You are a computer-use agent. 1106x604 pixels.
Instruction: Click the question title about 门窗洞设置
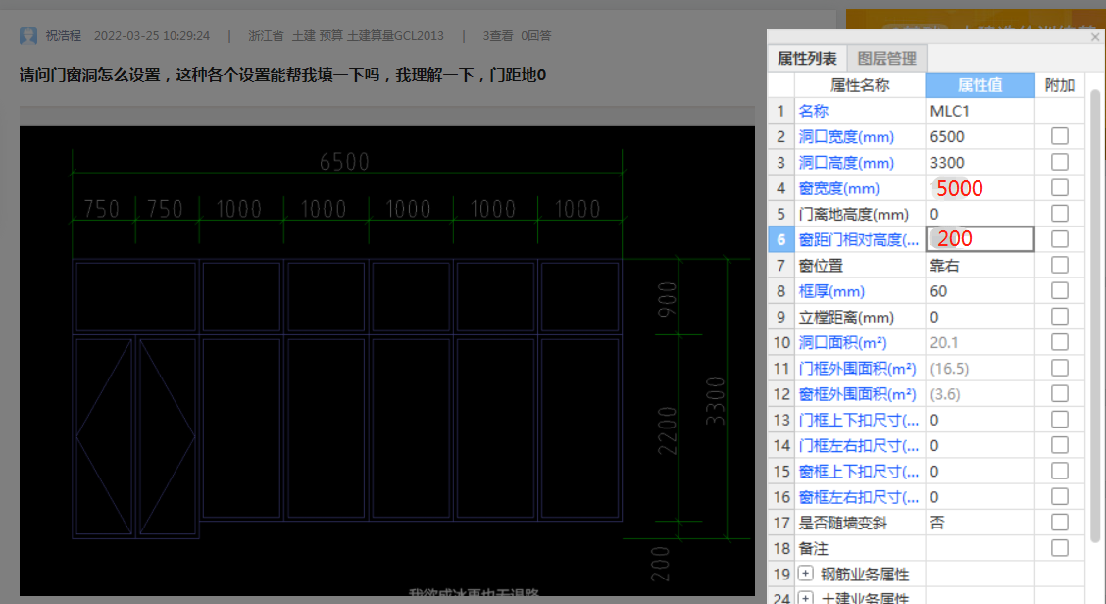pyautogui.click(x=282, y=75)
